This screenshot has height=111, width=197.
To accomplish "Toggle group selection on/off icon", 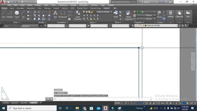I will [164, 19].
